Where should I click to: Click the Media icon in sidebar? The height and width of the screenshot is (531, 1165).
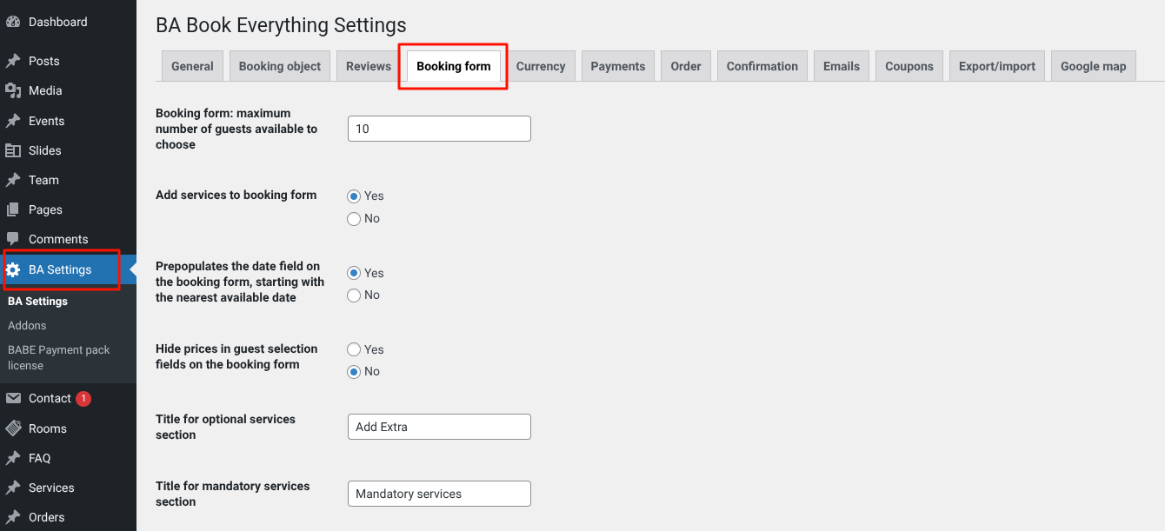coord(13,90)
